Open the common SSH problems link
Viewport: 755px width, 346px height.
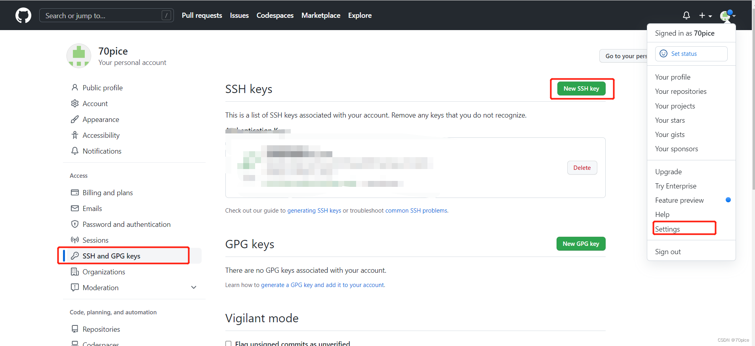click(x=416, y=211)
